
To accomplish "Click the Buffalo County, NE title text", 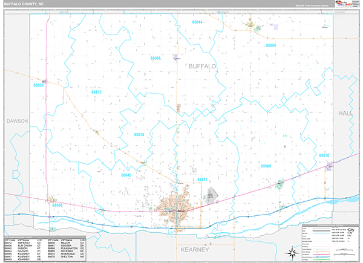I will 24,4.
